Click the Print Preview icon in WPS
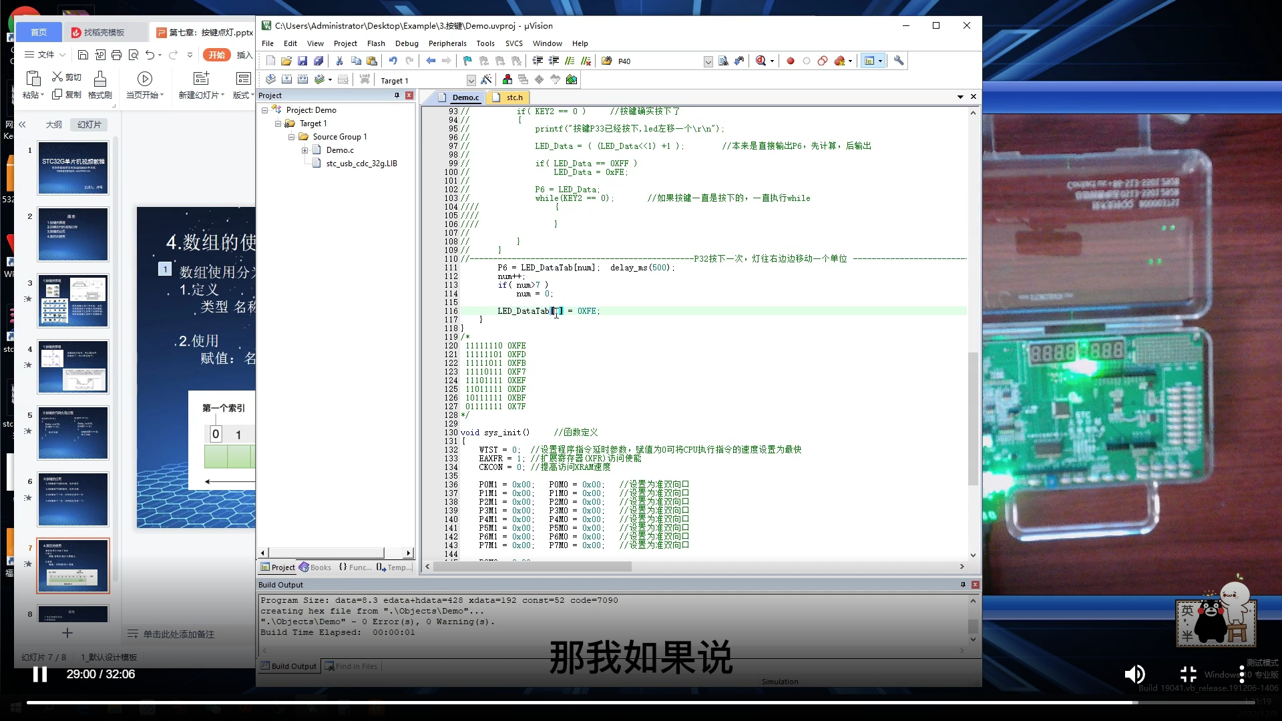Image resolution: width=1282 pixels, height=721 pixels. (x=134, y=55)
